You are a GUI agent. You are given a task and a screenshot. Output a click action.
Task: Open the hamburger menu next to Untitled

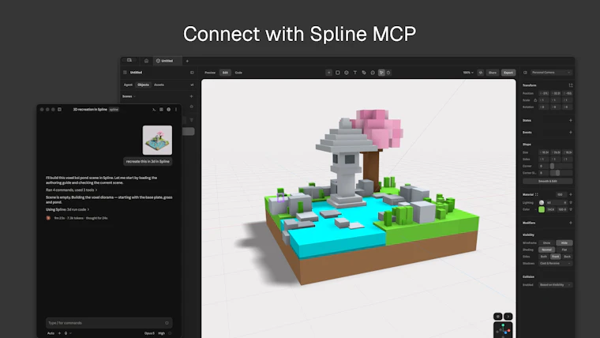(x=125, y=73)
